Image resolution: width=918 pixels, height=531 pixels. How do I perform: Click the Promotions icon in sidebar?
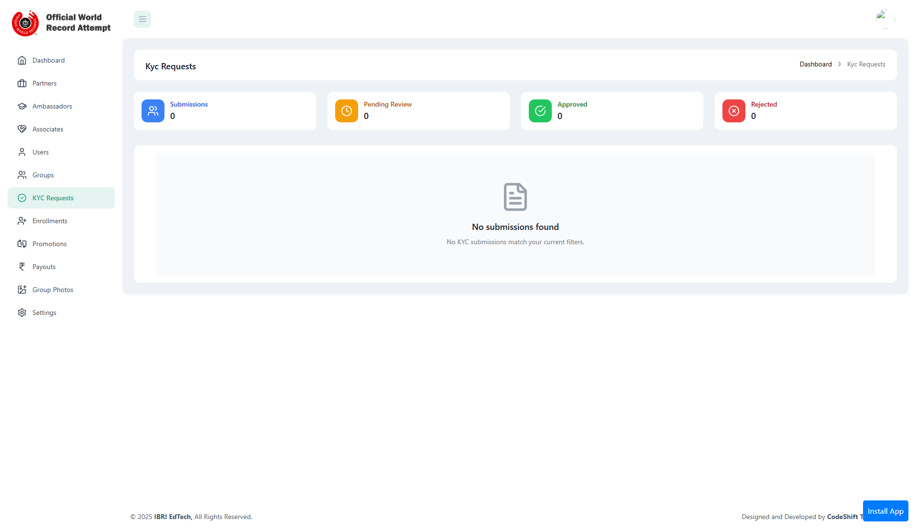point(22,244)
